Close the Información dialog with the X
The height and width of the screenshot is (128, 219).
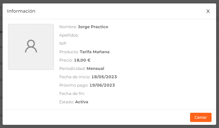208,11
